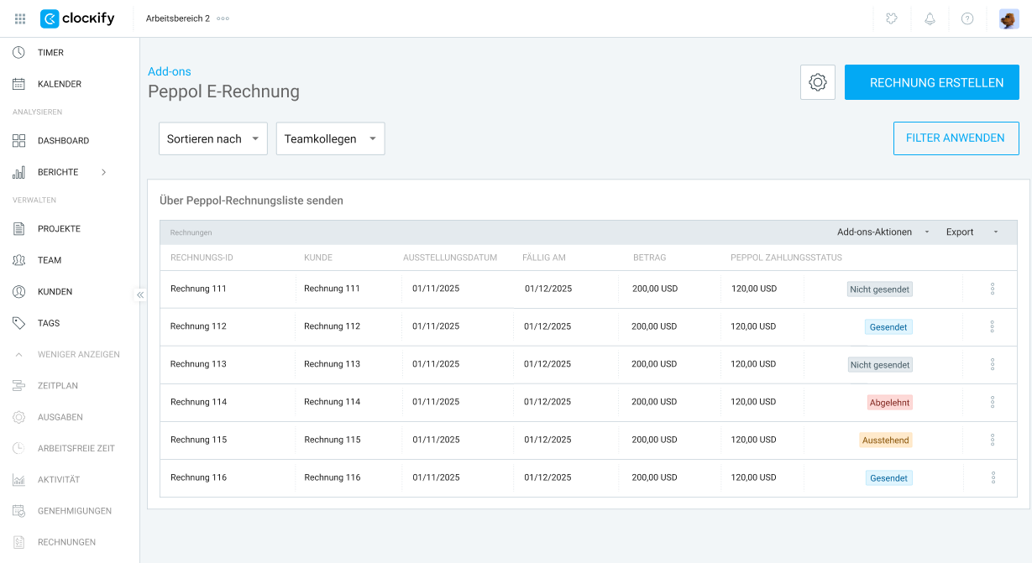Image resolution: width=1032 pixels, height=563 pixels.
Task: Click Gesendet badge on Rechnung 112
Action: (888, 327)
